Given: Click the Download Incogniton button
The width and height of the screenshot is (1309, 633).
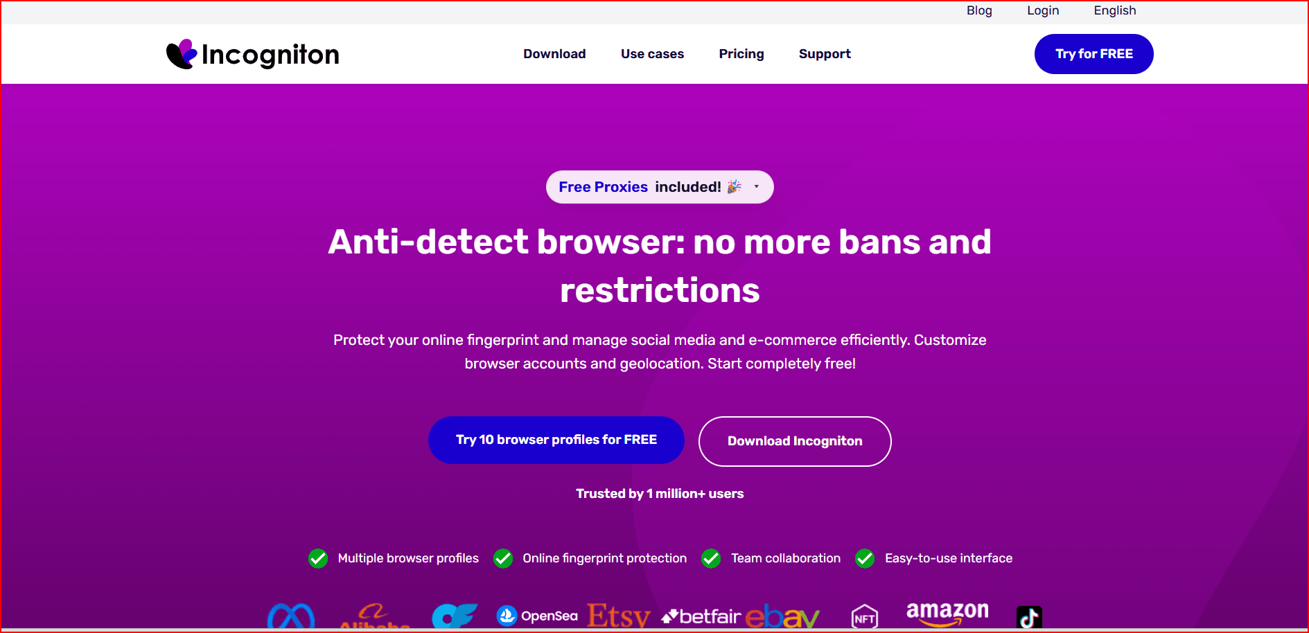Looking at the screenshot, I should pos(794,441).
